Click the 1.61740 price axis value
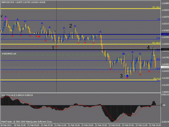Screen dimensions: 169x127 [165, 57]
